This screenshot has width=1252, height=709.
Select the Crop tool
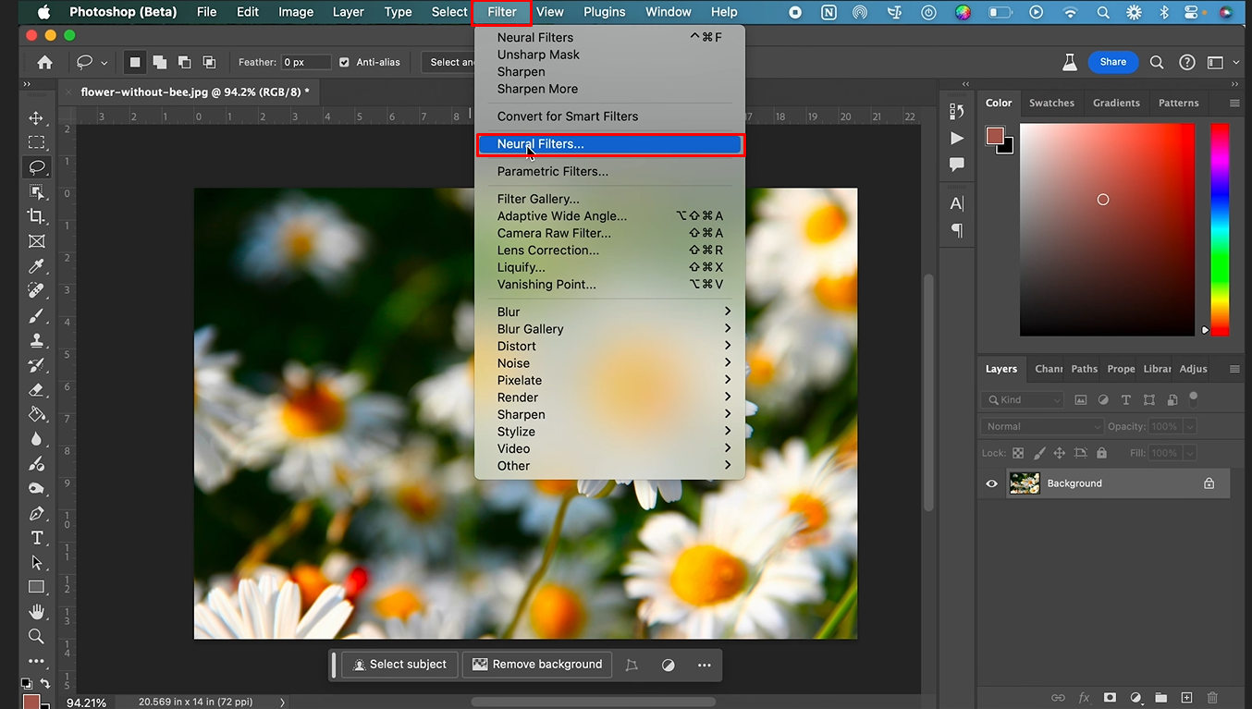[x=36, y=216]
